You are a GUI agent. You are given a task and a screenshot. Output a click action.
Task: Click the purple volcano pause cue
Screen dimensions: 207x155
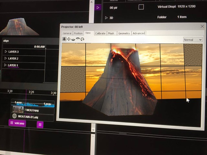[x=17, y=123]
